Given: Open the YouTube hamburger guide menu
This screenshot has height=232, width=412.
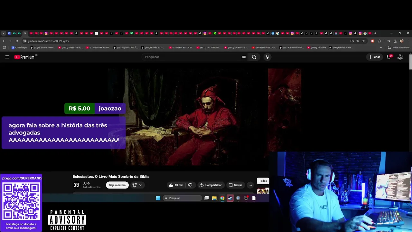Looking at the screenshot, I should point(7,57).
